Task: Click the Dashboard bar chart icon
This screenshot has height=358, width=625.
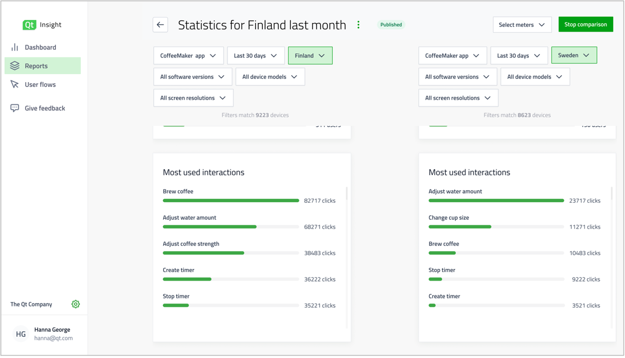Action: point(15,47)
